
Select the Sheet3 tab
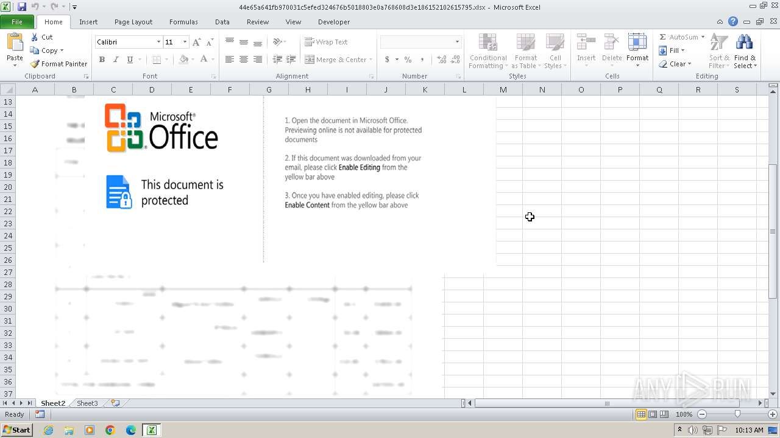click(87, 403)
